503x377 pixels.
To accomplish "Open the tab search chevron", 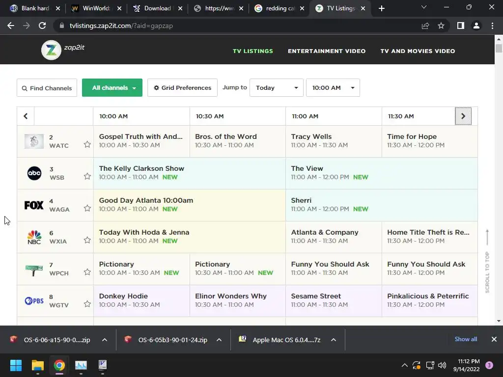I will coord(424,7).
